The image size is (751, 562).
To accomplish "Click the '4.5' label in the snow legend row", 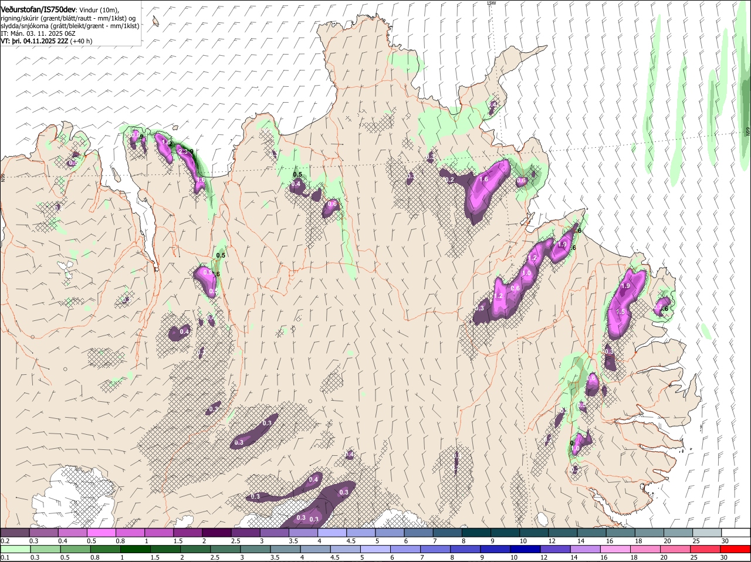I will pyautogui.click(x=351, y=541).
